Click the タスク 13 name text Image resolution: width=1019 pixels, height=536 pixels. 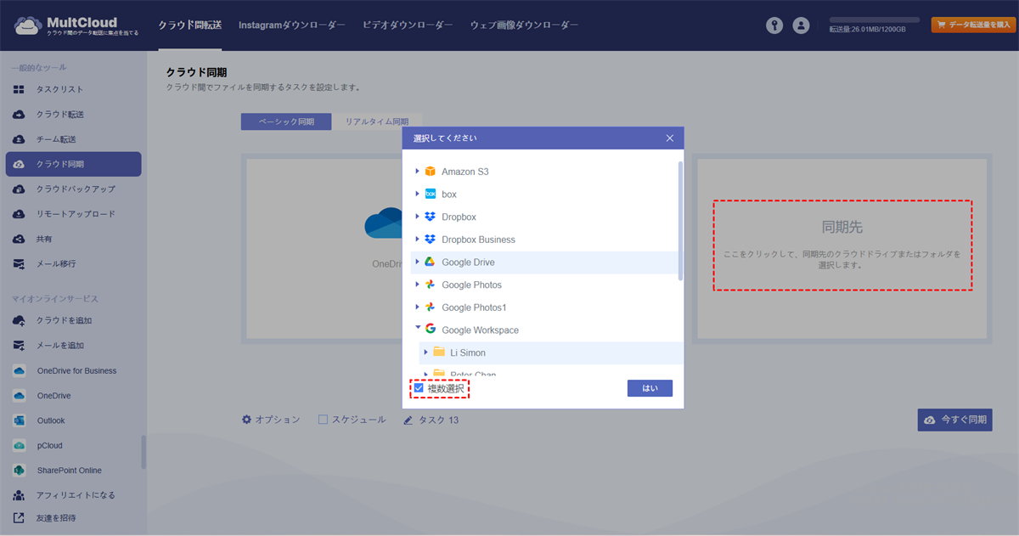point(438,420)
